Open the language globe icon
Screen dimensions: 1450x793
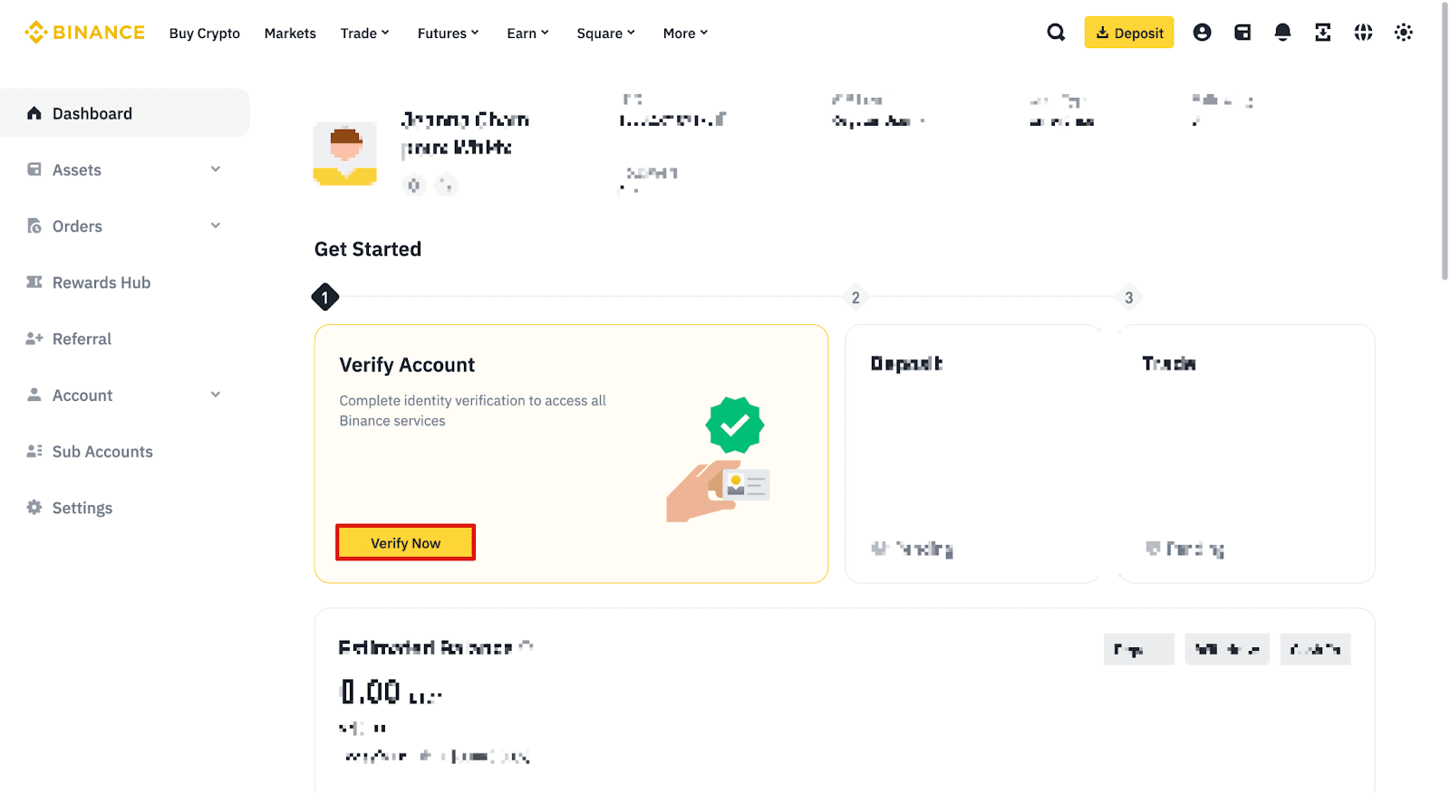coord(1363,33)
